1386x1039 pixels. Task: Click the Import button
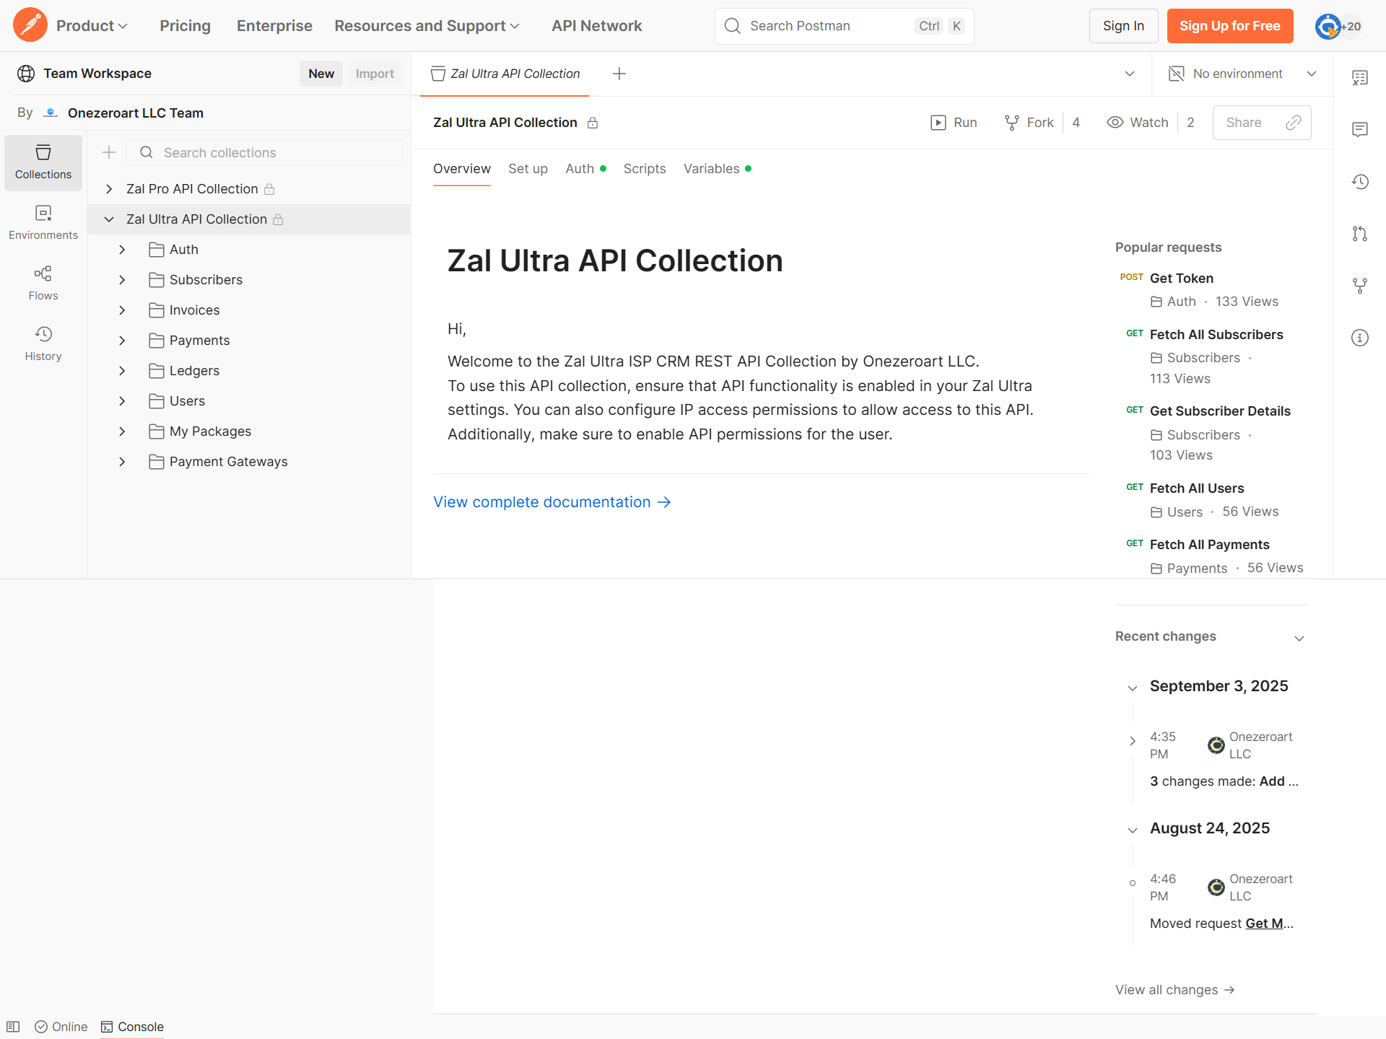click(375, 74)
